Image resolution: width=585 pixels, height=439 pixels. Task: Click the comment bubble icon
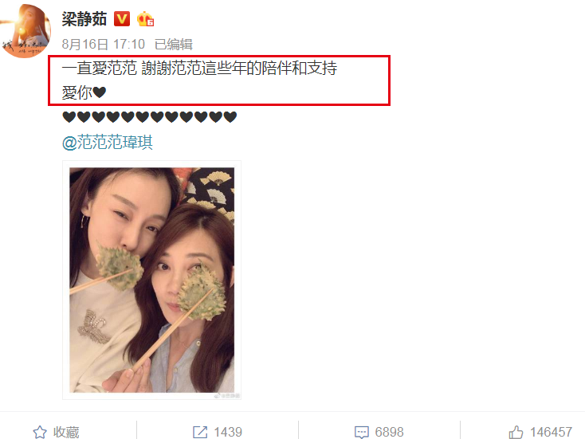pyautogui.click(x=361, y=432)
